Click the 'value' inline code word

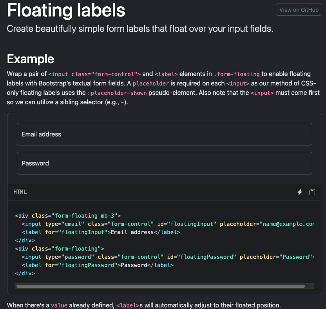[59, 305]
